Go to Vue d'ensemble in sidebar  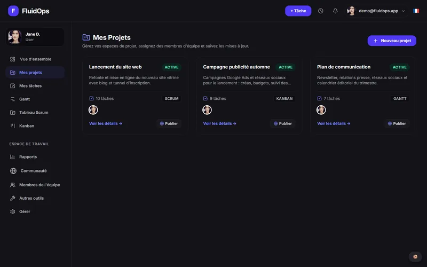35,59
